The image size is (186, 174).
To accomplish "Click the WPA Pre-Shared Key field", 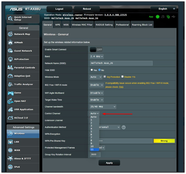I will tap(126, 141).
